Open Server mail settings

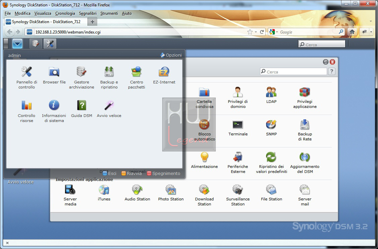click(305, 195)
